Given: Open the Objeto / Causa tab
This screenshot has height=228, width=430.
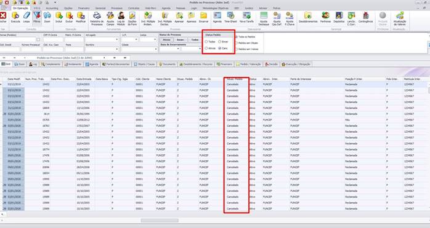Looking at the screenshot, I should click(x=144, y=65).
